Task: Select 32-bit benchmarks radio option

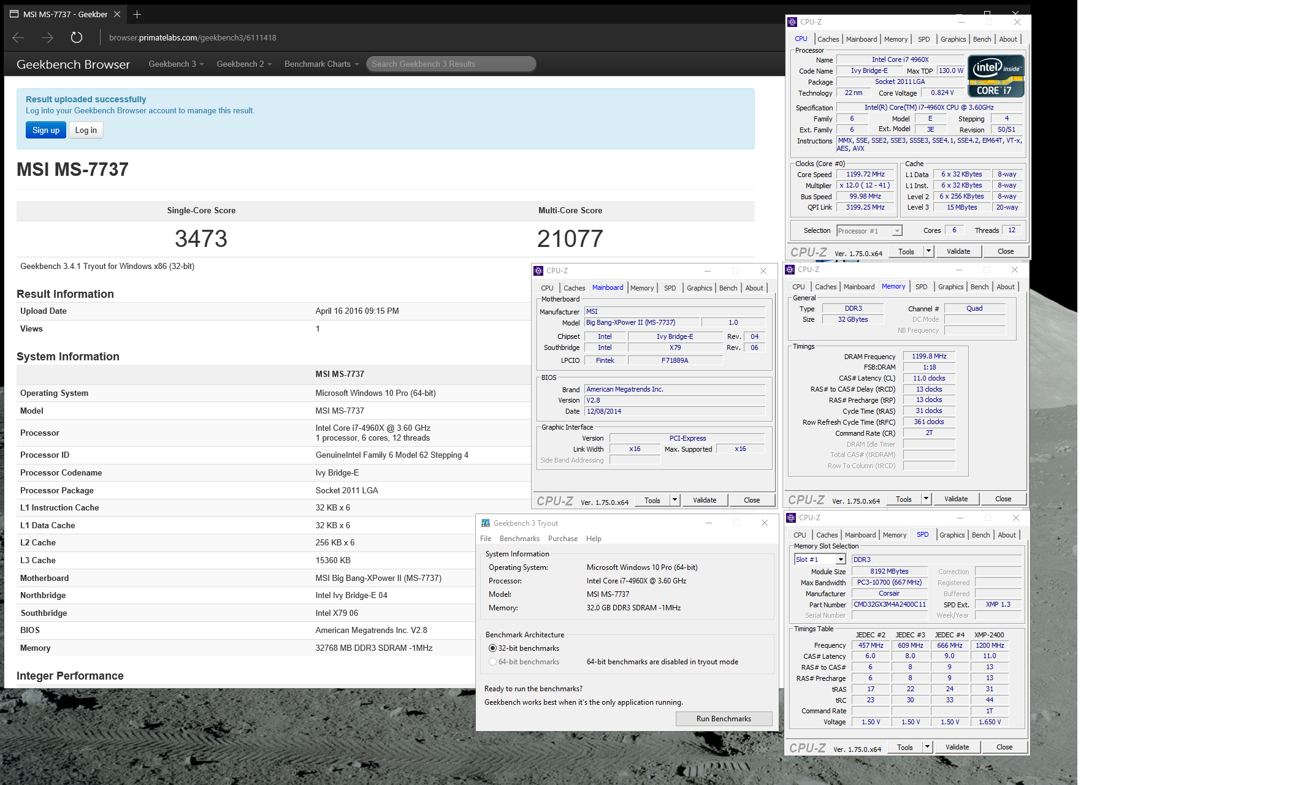Action: point(492,648)
